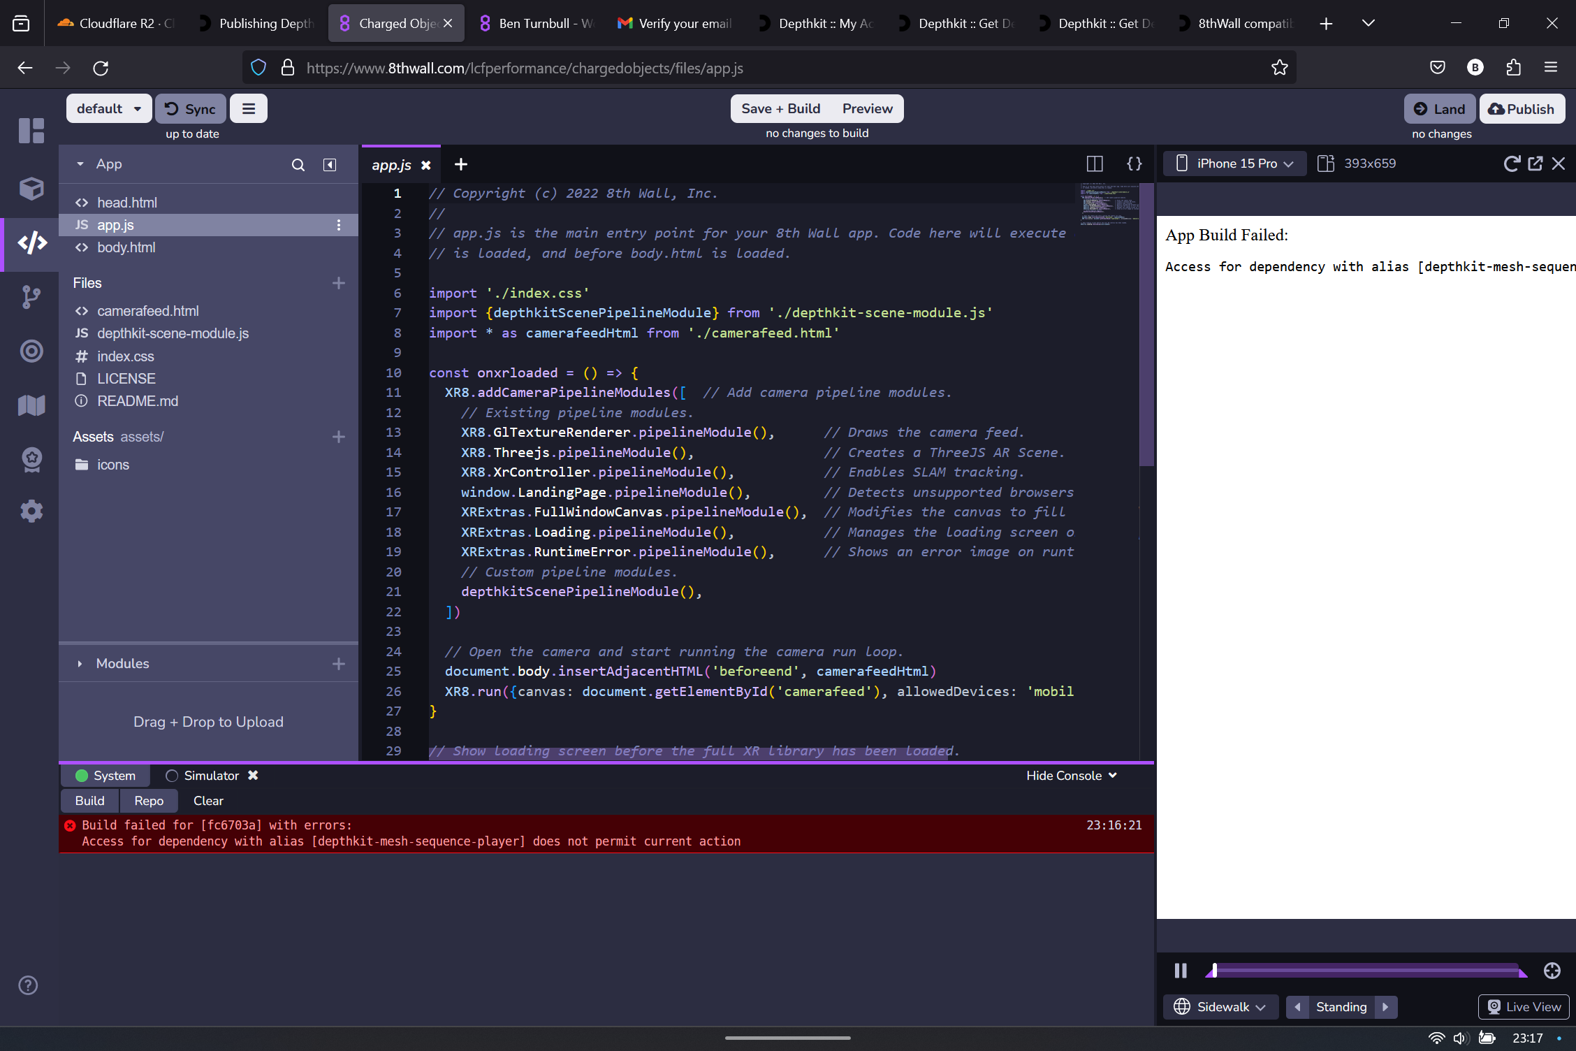Toggle split editor view icon

click(1095, 164)
